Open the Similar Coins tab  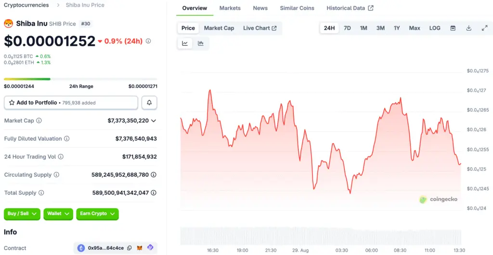[x=297, y=8]
